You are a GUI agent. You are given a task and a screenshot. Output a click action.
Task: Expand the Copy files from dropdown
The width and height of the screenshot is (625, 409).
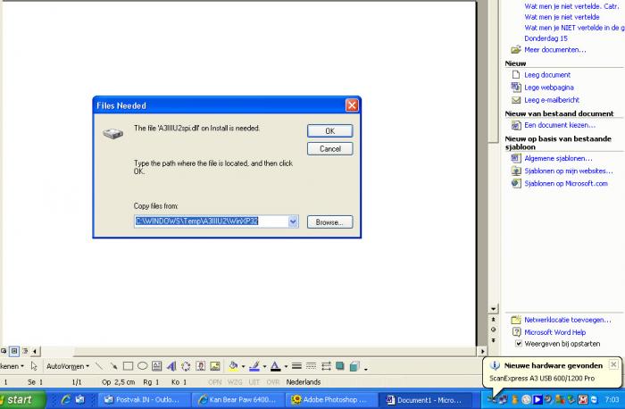tap(293, 221)
